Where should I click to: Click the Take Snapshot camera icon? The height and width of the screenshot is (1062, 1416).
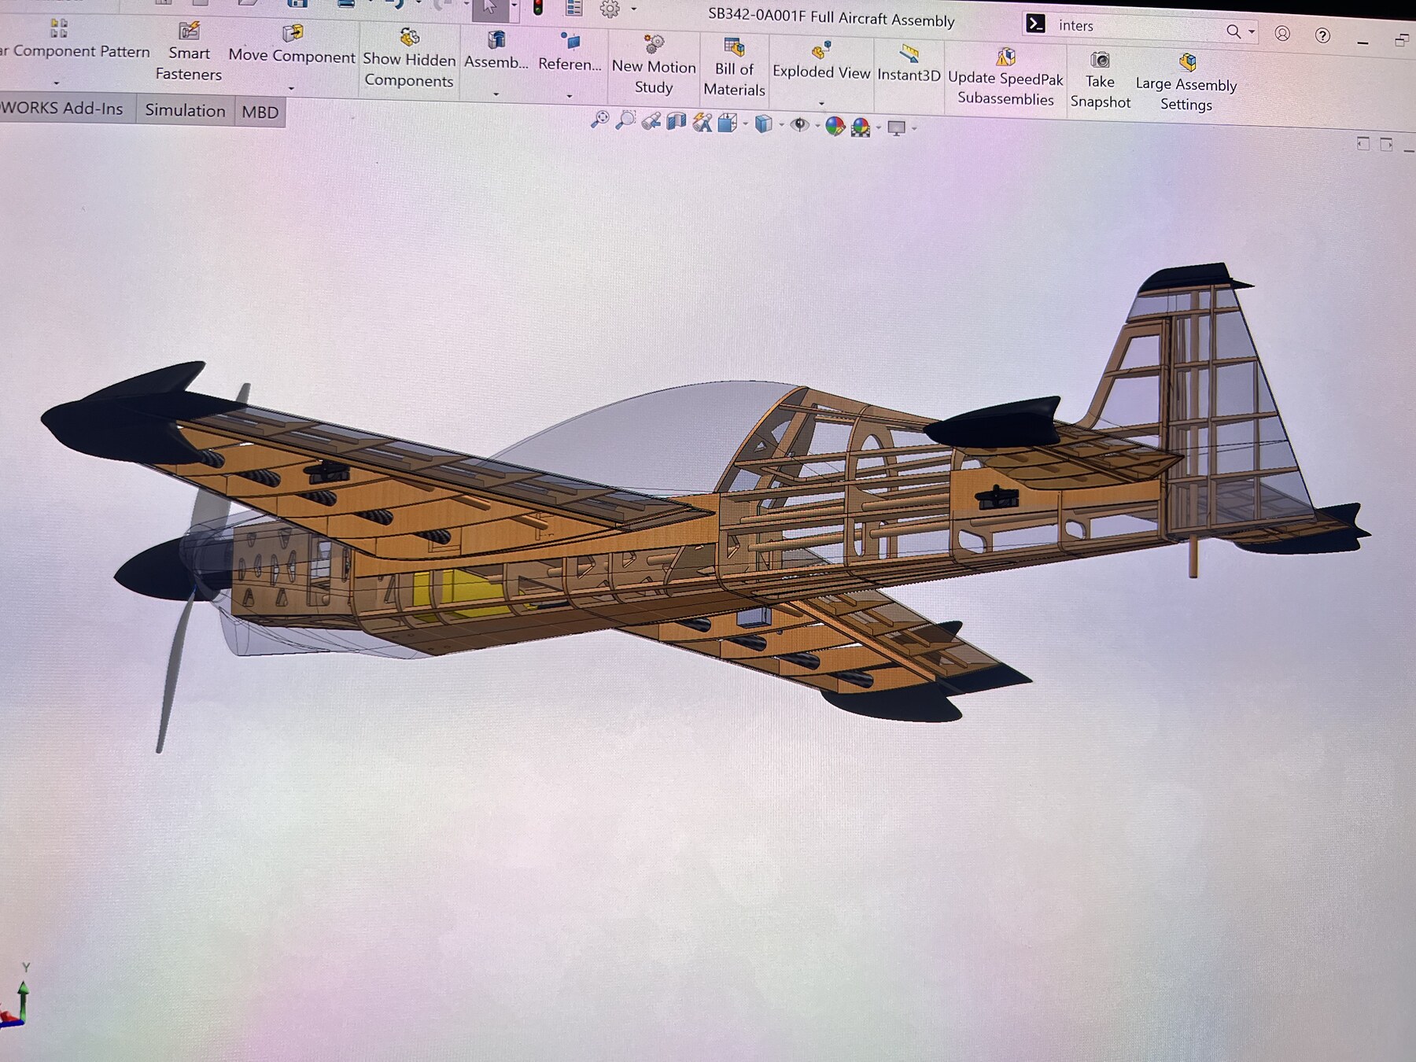coord(1100,61)
